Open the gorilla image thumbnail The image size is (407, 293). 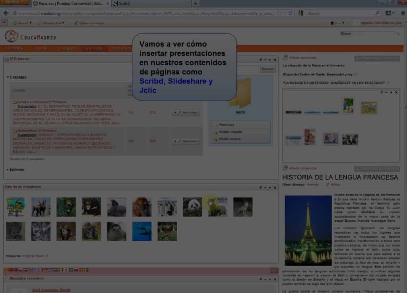91,231
